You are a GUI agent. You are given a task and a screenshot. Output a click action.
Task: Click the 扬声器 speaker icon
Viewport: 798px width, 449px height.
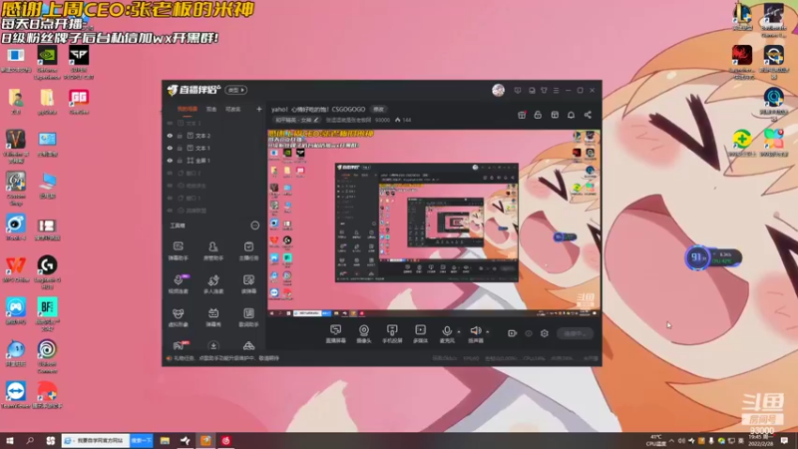pyautogui.click(x=476, y=331)
